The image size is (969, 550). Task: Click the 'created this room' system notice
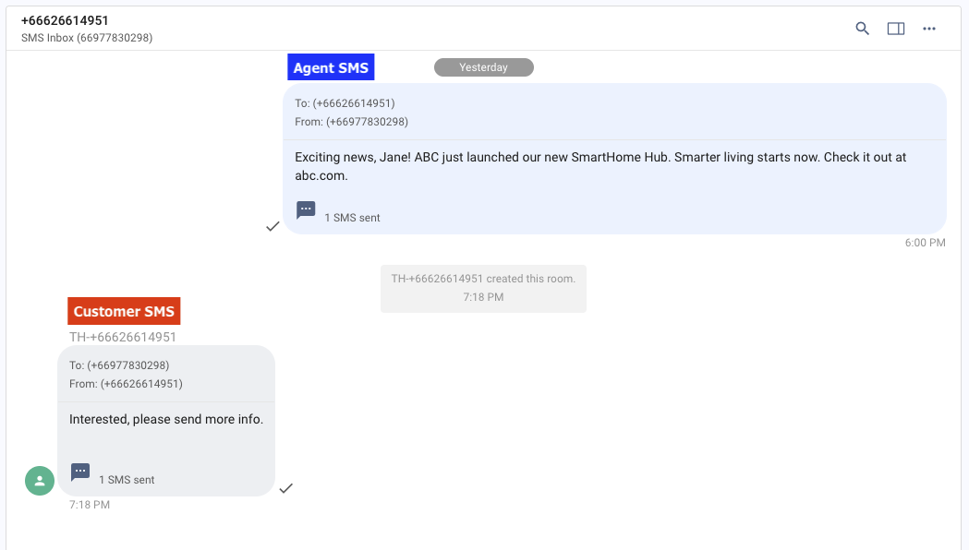point(483,288)
